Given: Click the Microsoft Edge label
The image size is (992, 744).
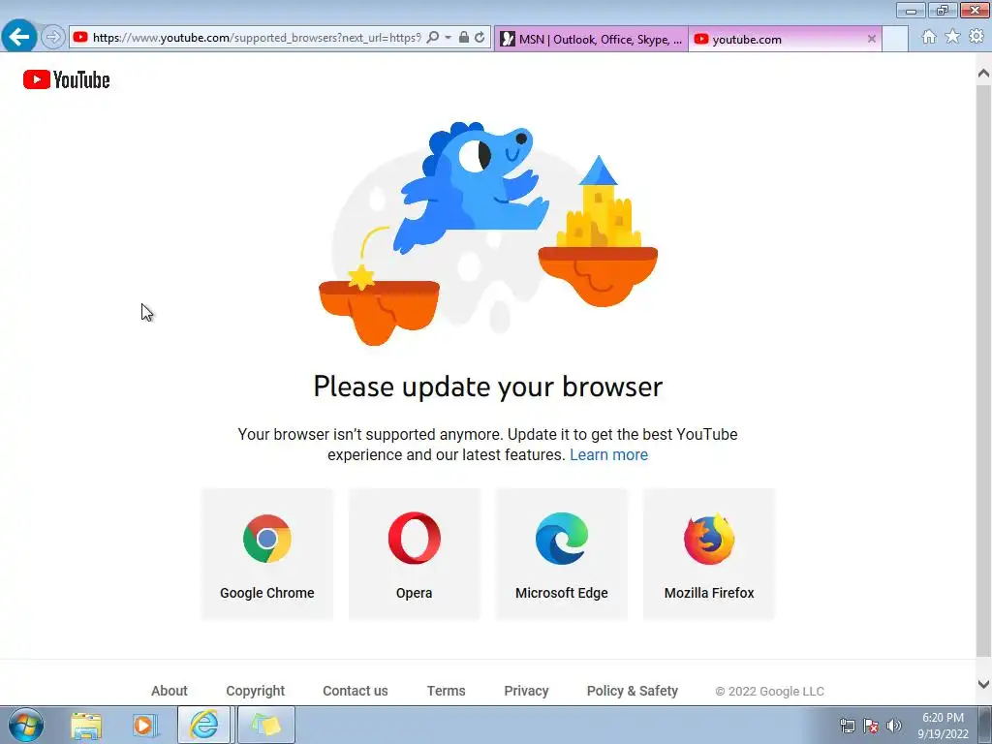Looking at the screenshot, I should pos(562,593).
